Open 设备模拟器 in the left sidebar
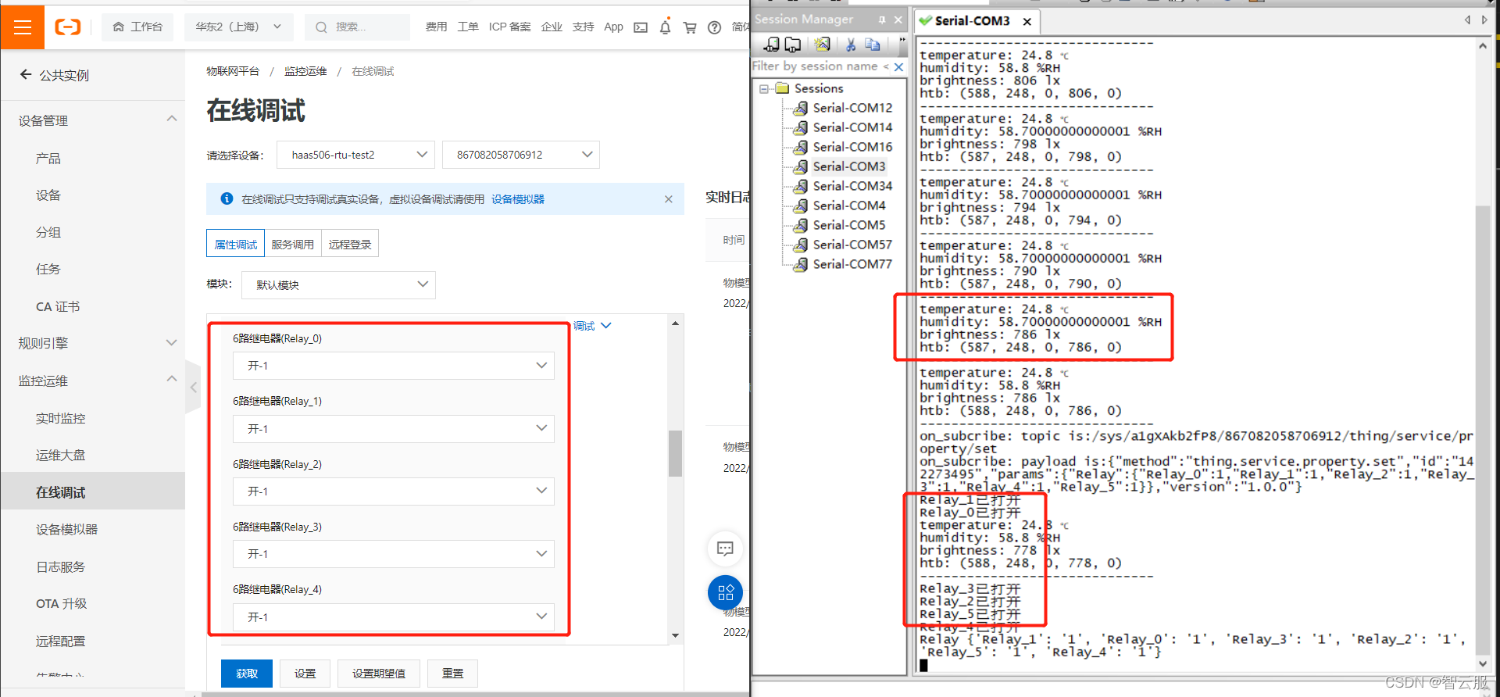Screen dimensions: 1500x697 [x=67, y=529]
